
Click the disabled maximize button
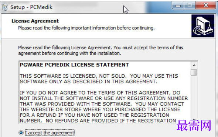point(190,6)
